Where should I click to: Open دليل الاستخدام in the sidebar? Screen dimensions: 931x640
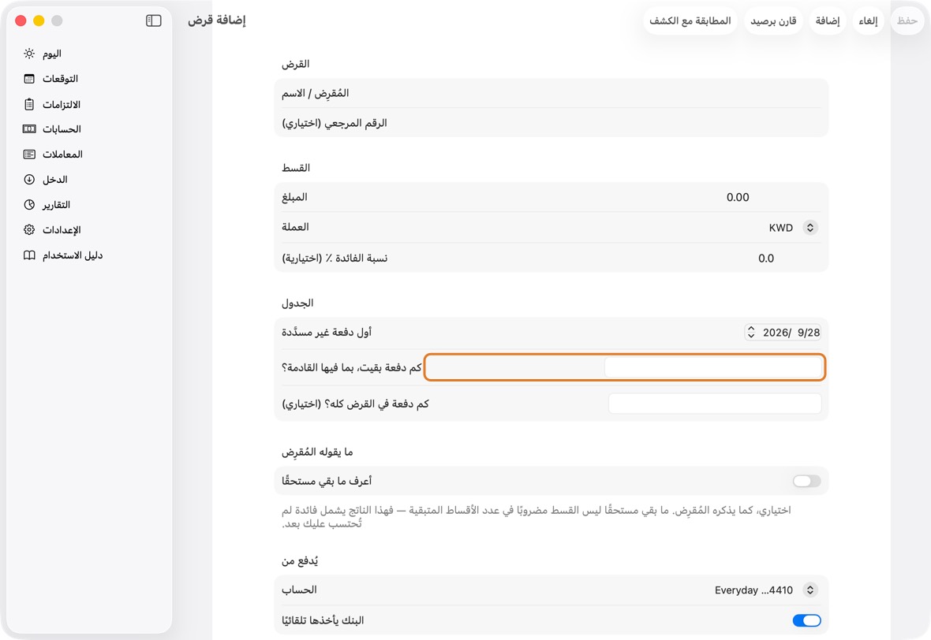[73, 255]
